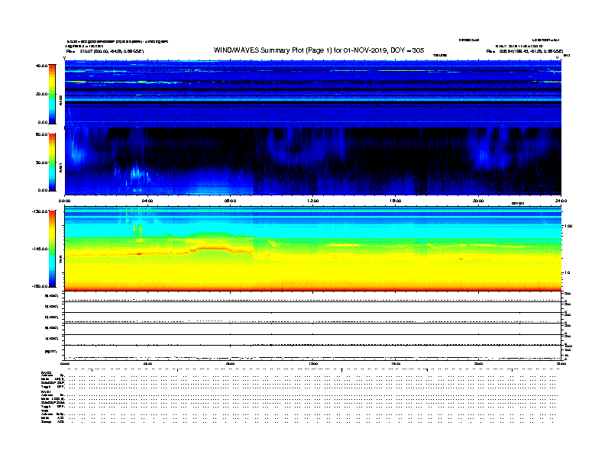Click the TNR spectrogram panel

pyautogui.click(x=313, y=249)
